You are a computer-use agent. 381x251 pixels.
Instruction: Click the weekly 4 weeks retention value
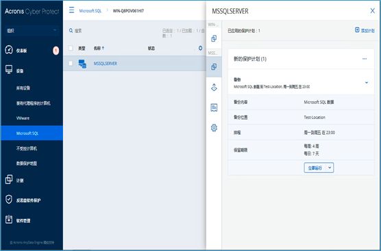(x=311, y=146)
